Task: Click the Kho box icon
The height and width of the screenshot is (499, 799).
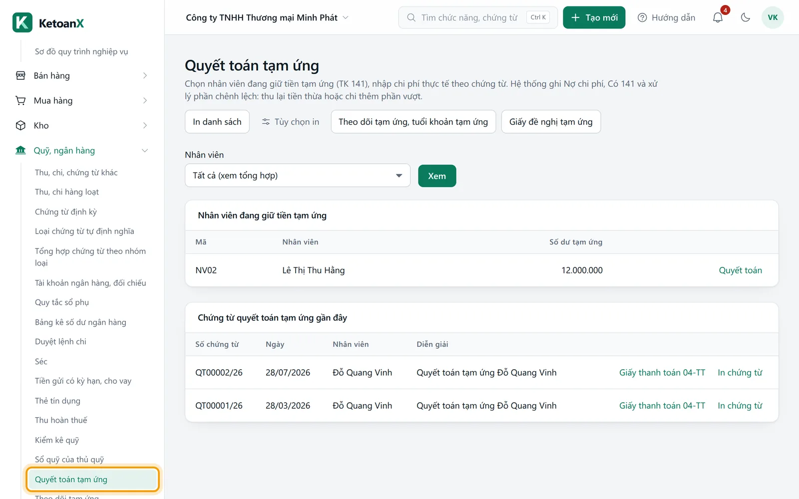Action: [x=20, y=126]
